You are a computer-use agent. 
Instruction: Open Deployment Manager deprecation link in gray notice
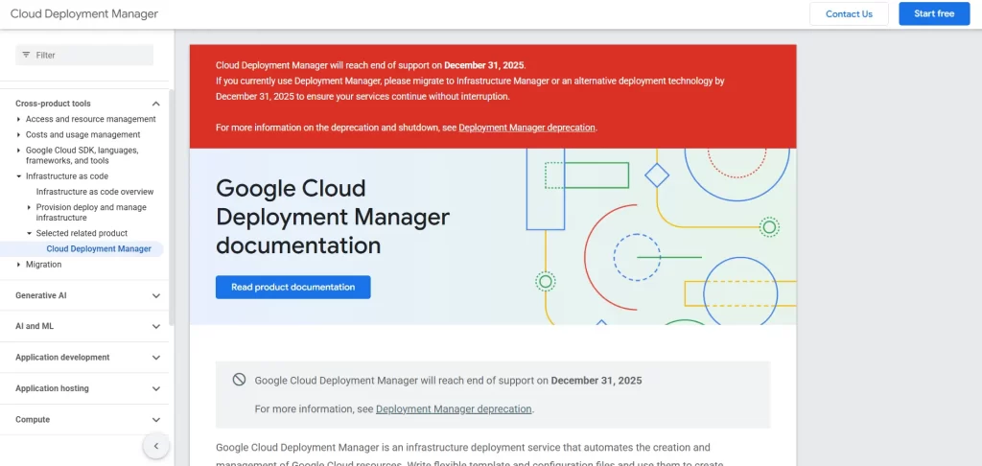[x=454, y=409]
